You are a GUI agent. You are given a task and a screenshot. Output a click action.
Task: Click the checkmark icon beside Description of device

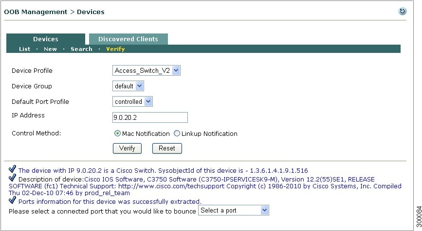(12, 178)
